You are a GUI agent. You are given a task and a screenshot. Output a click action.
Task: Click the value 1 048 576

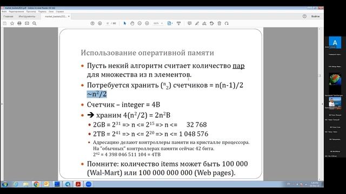(194, 134)
